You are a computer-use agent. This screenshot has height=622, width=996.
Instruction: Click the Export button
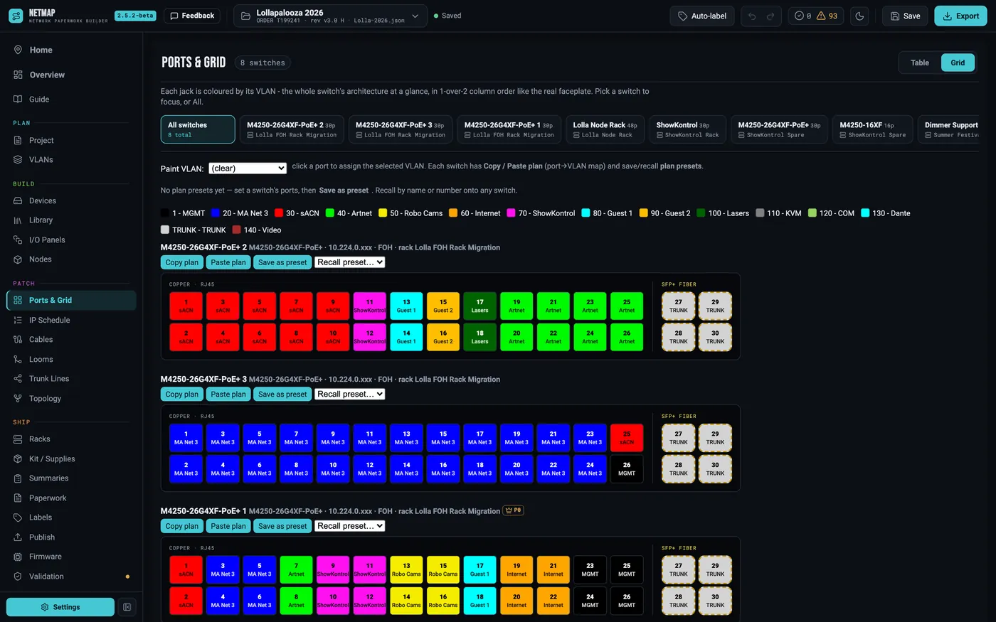(960, 16)
